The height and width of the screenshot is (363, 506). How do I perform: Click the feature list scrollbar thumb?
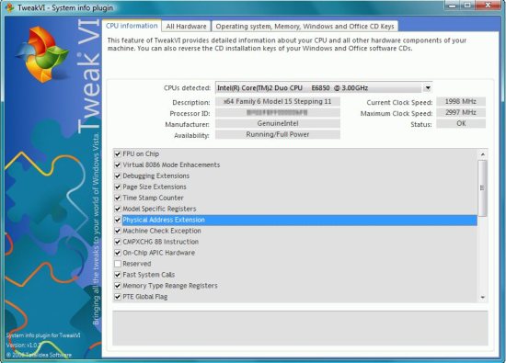coord(482,188)
